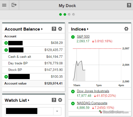
Task: Expand the account with $100.35
Action: click(6, 77)
